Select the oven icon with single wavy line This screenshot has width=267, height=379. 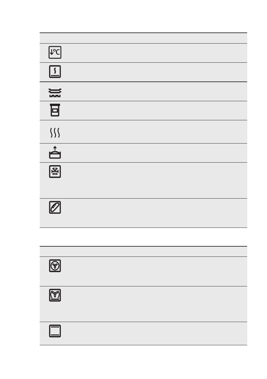55,72
